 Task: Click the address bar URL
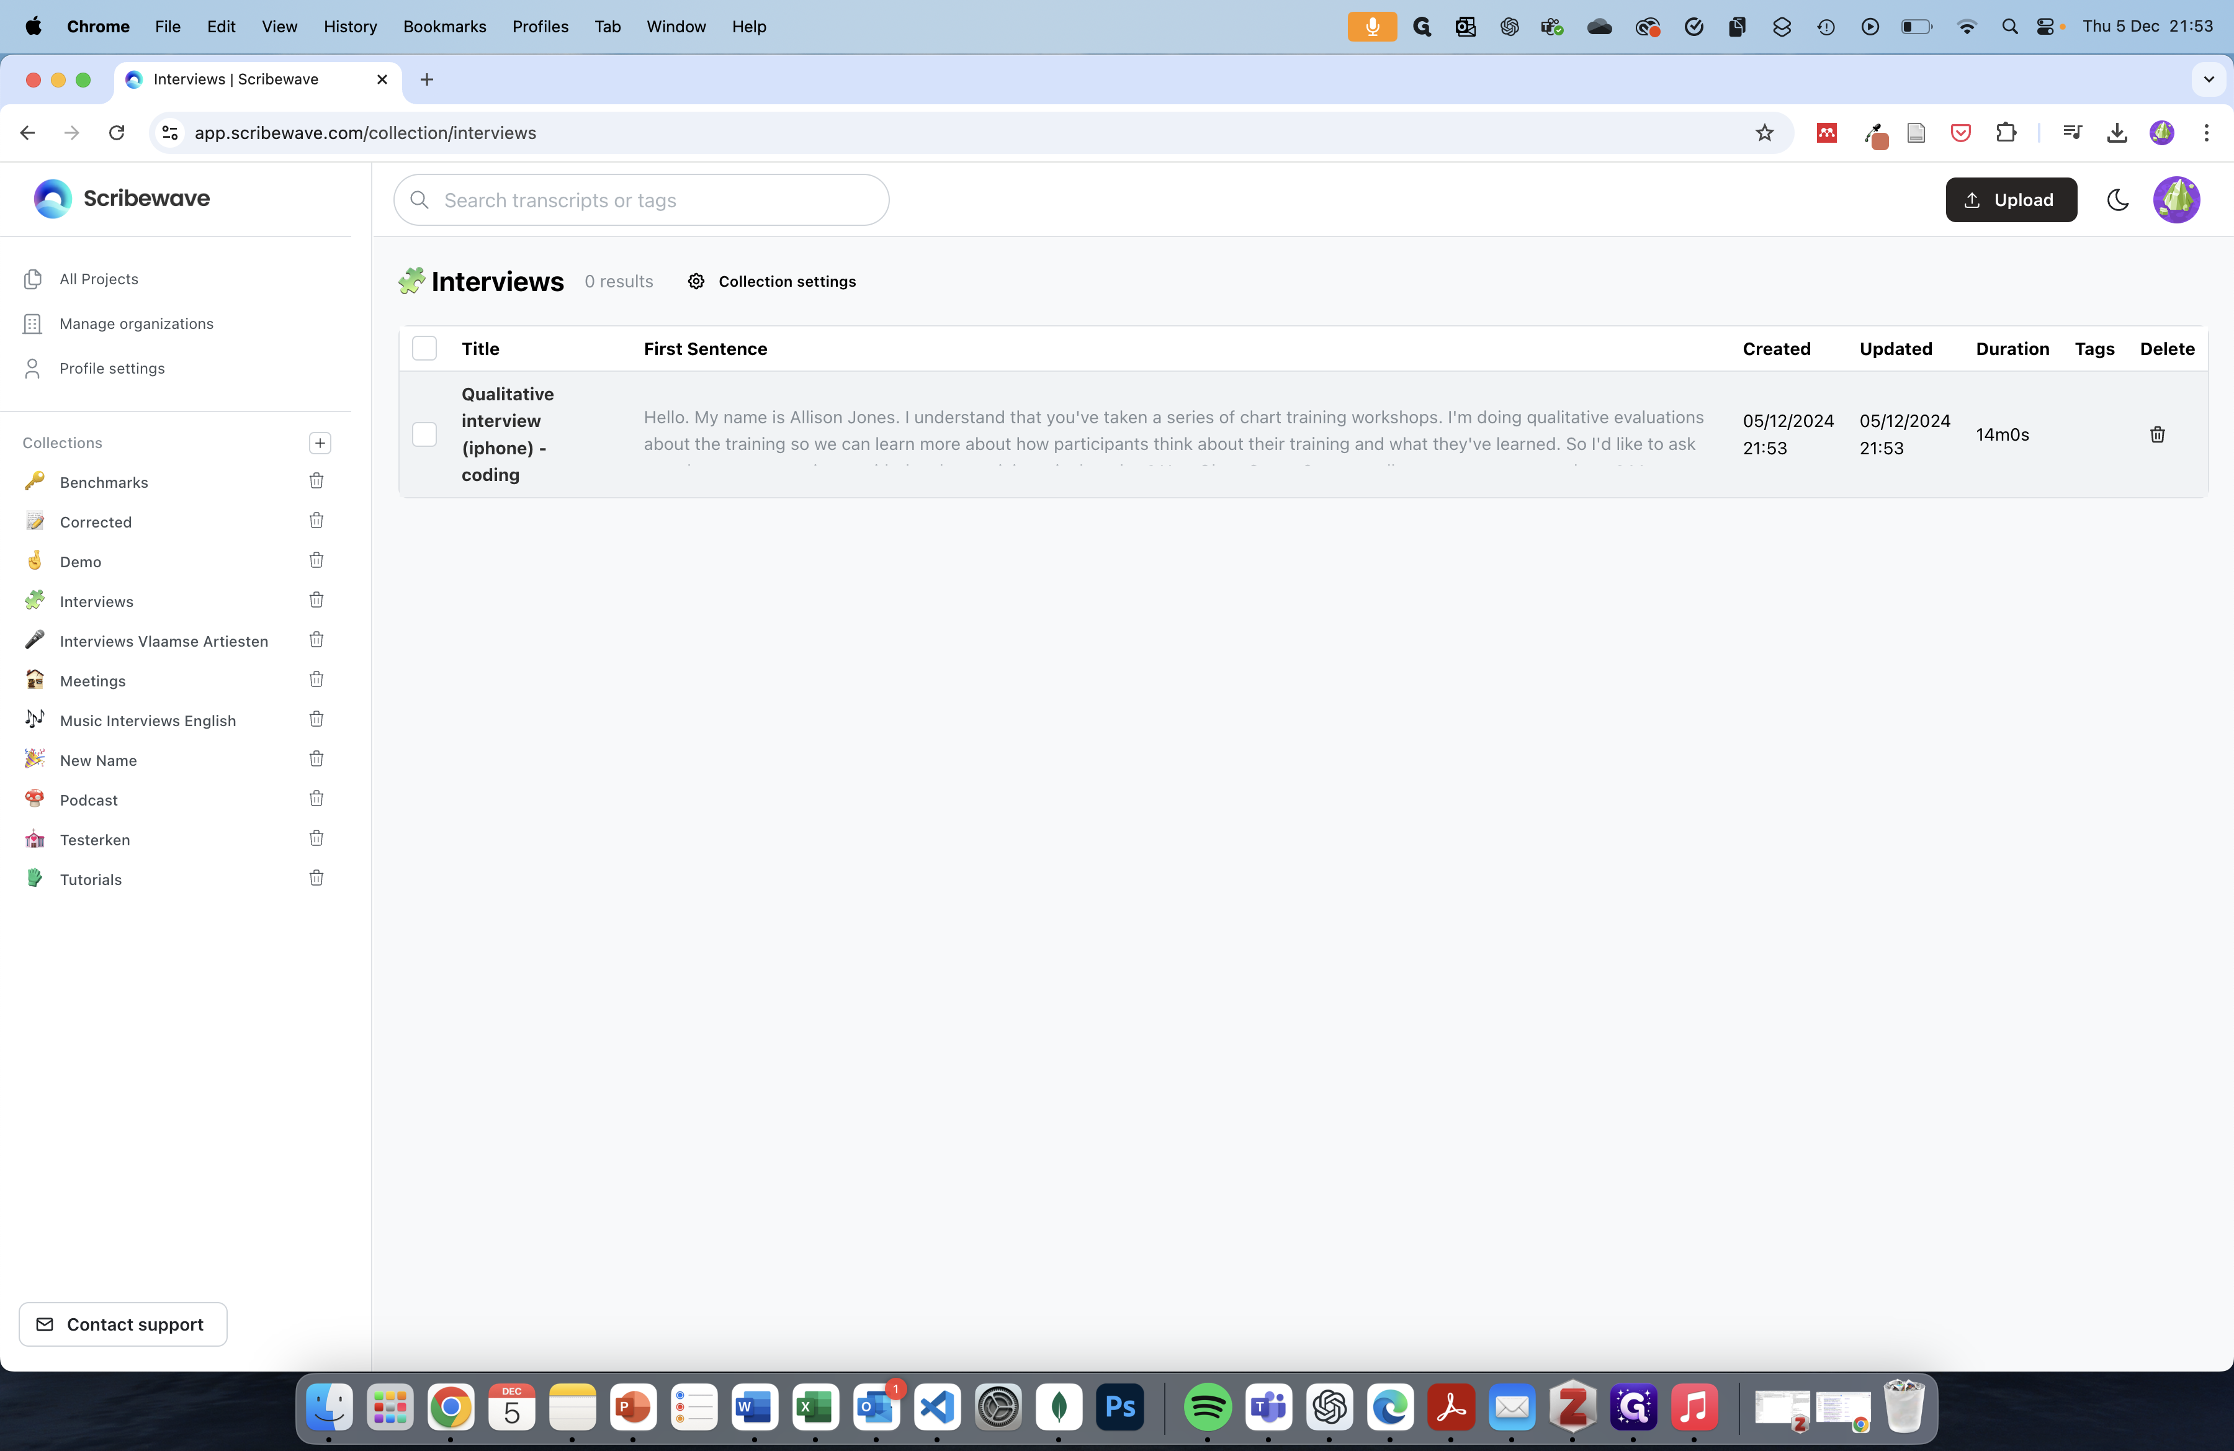[365, 133]
